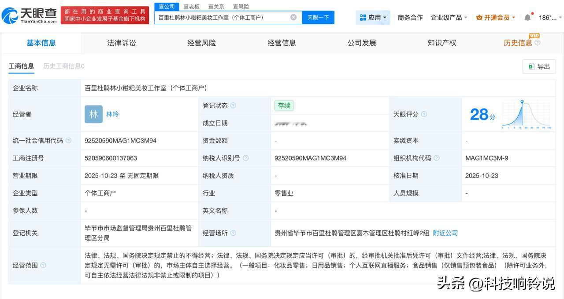Screen dimensions: 564x299
Task: Open help icon beside 统一社会信用代码
Action: coord(68,141)
